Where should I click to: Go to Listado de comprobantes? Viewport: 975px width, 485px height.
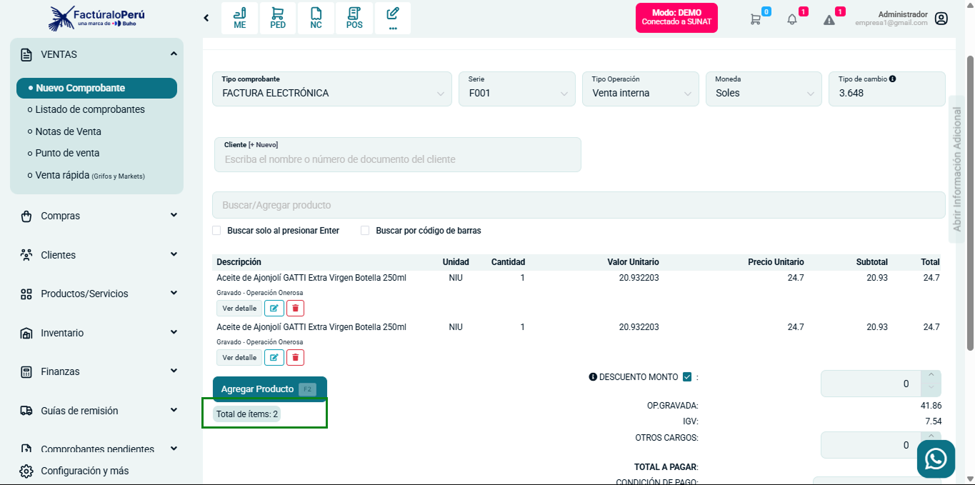click(90, 109)
